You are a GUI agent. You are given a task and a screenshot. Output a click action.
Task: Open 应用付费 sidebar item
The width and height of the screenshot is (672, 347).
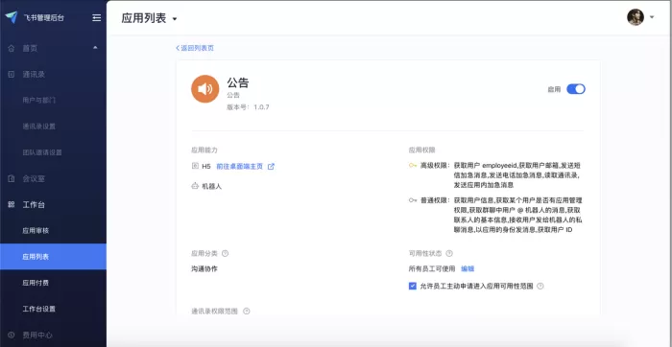click(x=36, y=283)
